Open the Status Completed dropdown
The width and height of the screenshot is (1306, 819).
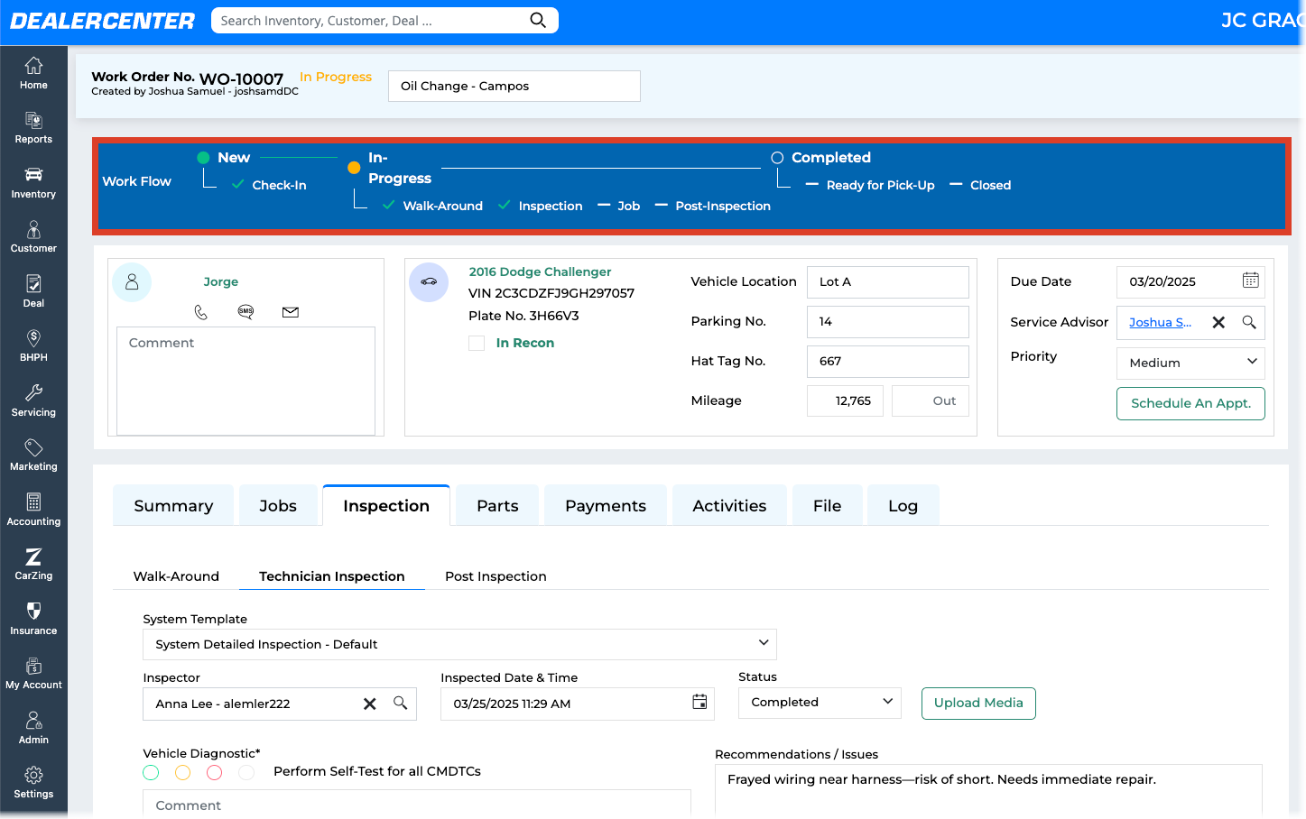point(820,702)
